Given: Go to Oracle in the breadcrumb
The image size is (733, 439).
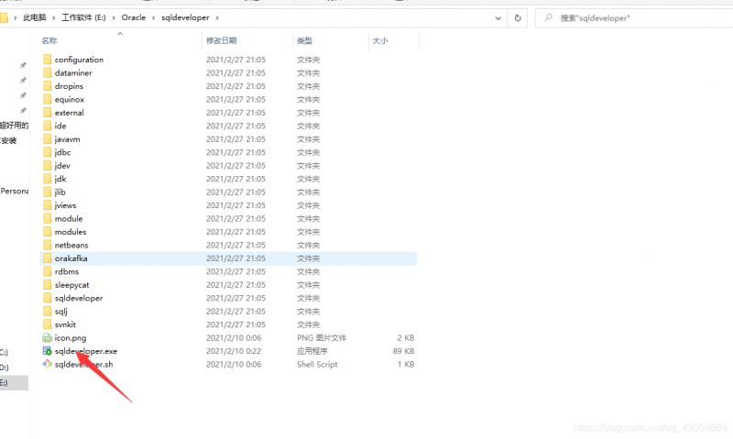Looking at the screenshot, I should (x=134, y=17).
